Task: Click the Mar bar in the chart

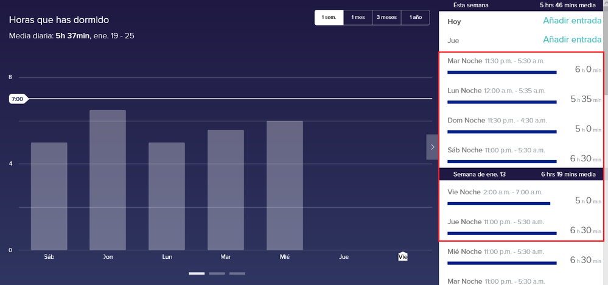Action: click(226, 190)
